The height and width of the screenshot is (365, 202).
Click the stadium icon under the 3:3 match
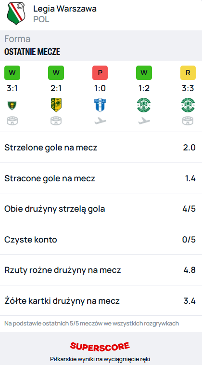(x=188, y=121)
